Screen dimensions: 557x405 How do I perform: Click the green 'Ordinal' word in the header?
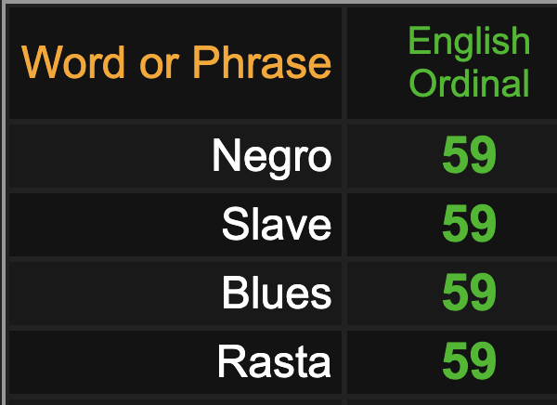(x=469, y=83)
